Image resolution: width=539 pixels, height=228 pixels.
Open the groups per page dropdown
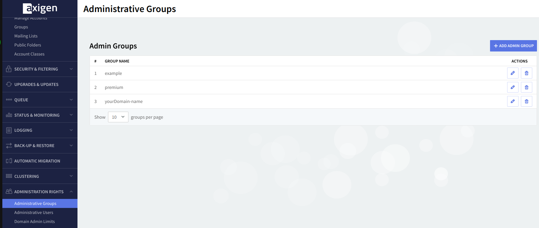pyautogui.click(x=118, y=117)
